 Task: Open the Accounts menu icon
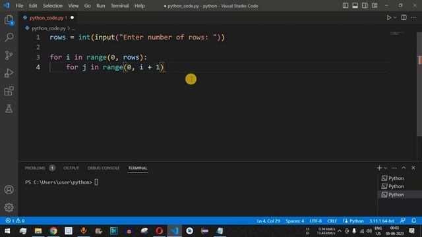[9, 190]
